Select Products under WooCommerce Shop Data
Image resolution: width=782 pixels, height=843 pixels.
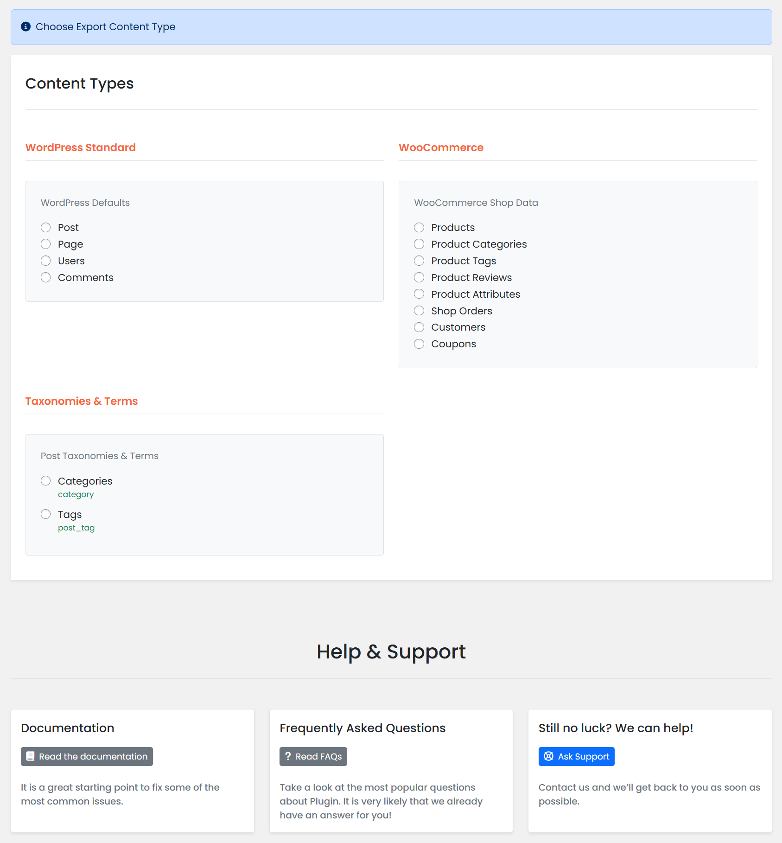pyautogui.click(x=419, y=227)
